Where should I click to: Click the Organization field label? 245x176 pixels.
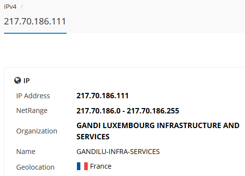37,131
